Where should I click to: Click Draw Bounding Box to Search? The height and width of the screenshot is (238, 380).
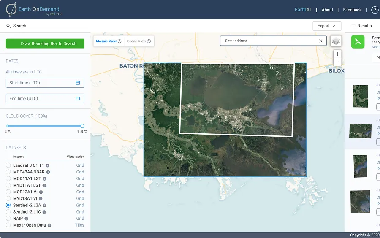click(45, 43)
